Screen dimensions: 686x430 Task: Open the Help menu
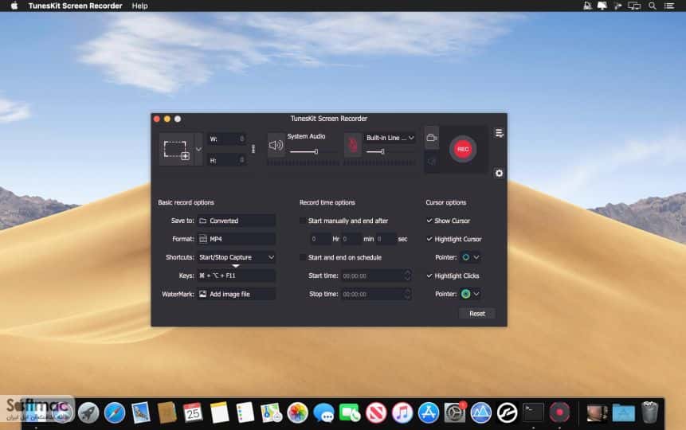point(139,6)
